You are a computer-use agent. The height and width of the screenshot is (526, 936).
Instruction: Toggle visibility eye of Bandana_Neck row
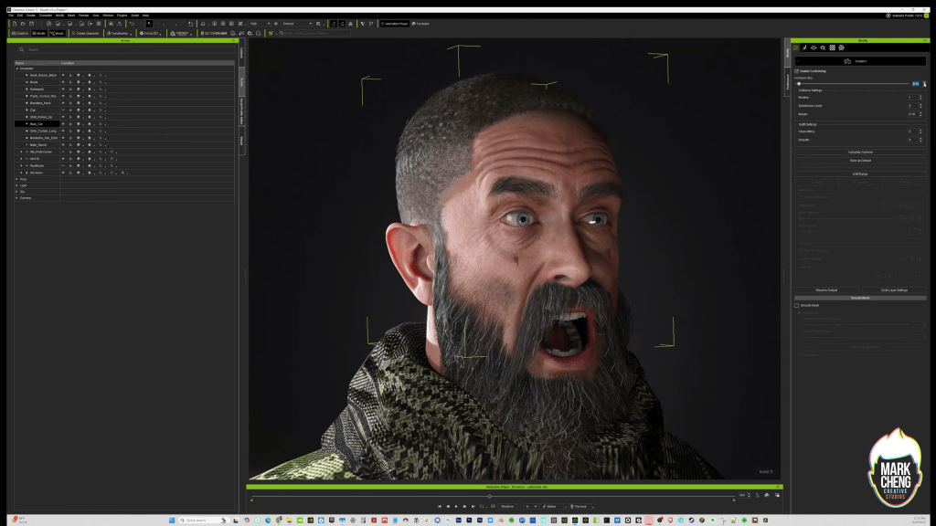click(63, 103)
